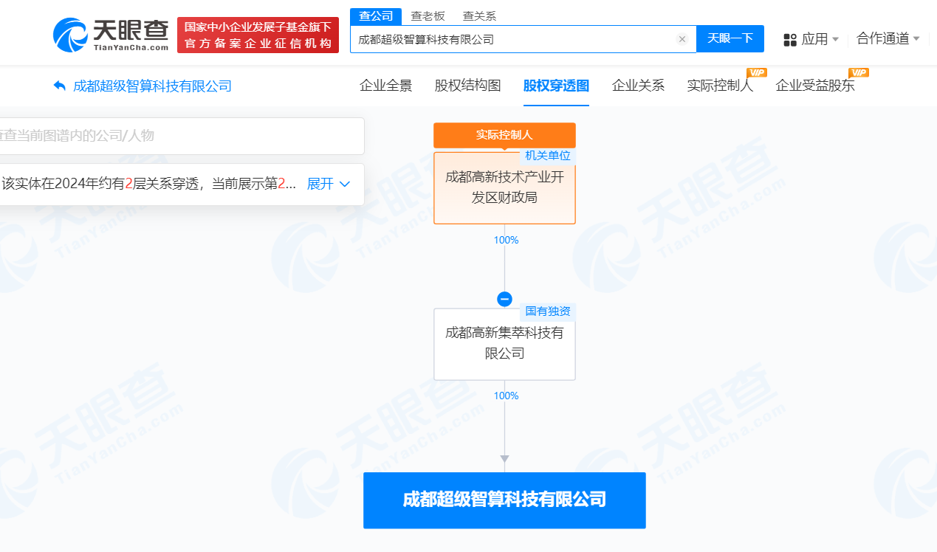Go back using the arrow beside company name
Screen dimensions: 937x552
[60, 86]
